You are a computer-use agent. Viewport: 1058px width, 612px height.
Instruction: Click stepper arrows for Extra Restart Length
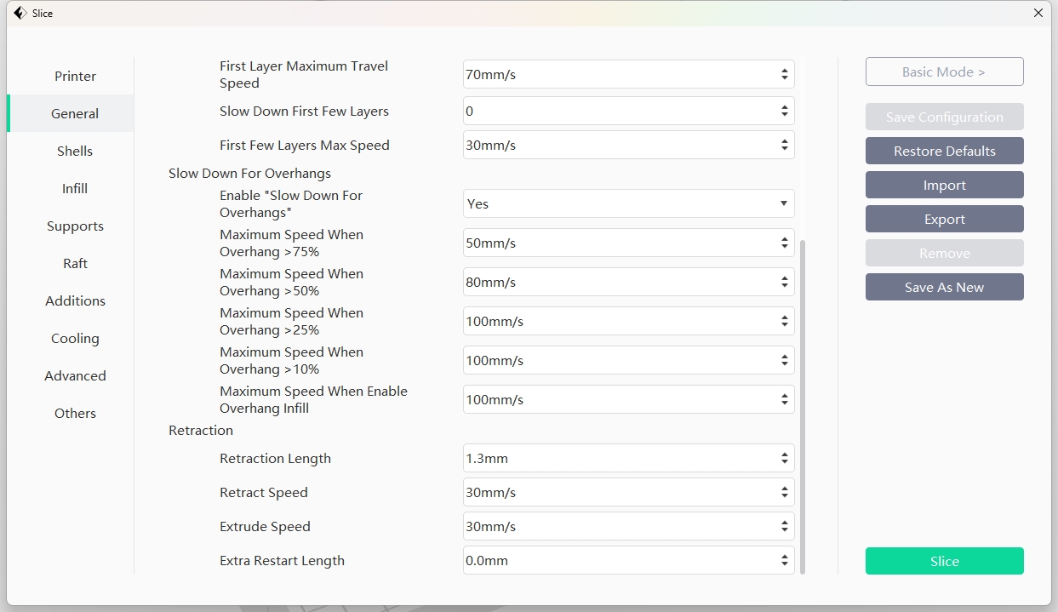point(784,561)
